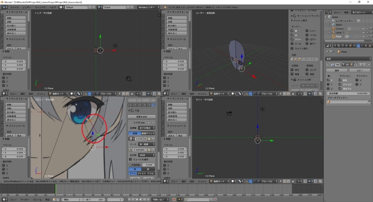Toggle the 下絵 background images checkbox

point(132,111)
